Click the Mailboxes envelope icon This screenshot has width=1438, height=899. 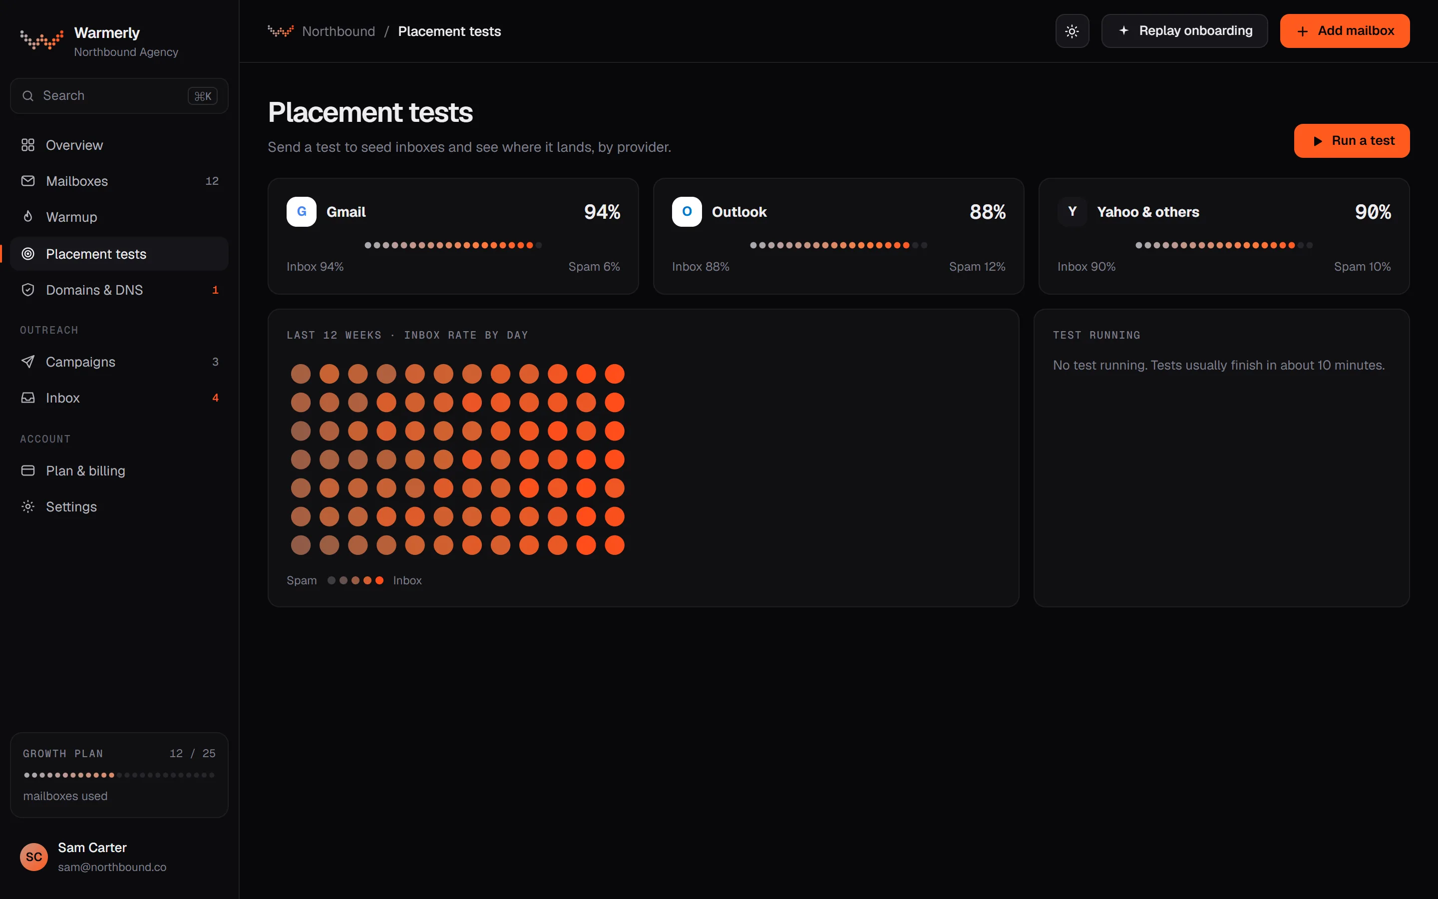click(x=28, y=181)
